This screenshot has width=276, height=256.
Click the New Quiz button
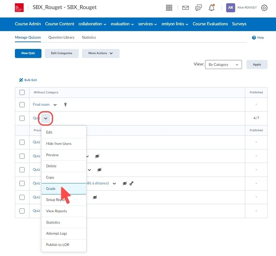click(28, 53)
